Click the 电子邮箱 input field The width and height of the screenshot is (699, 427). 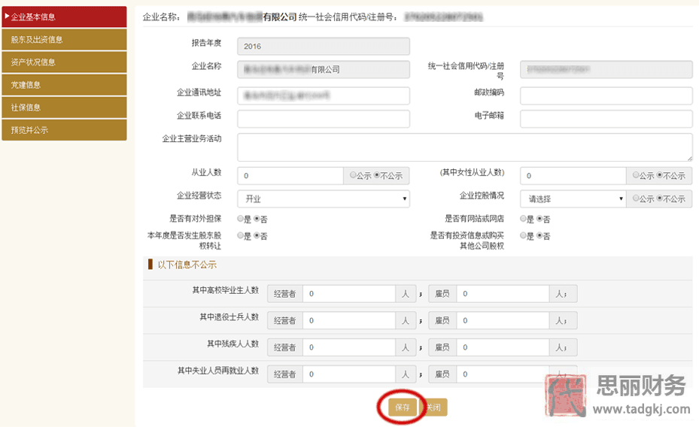click(x=606, y=119)
